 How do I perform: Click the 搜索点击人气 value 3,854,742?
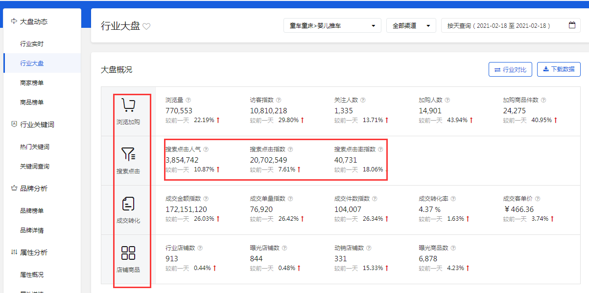pos(182,160)
